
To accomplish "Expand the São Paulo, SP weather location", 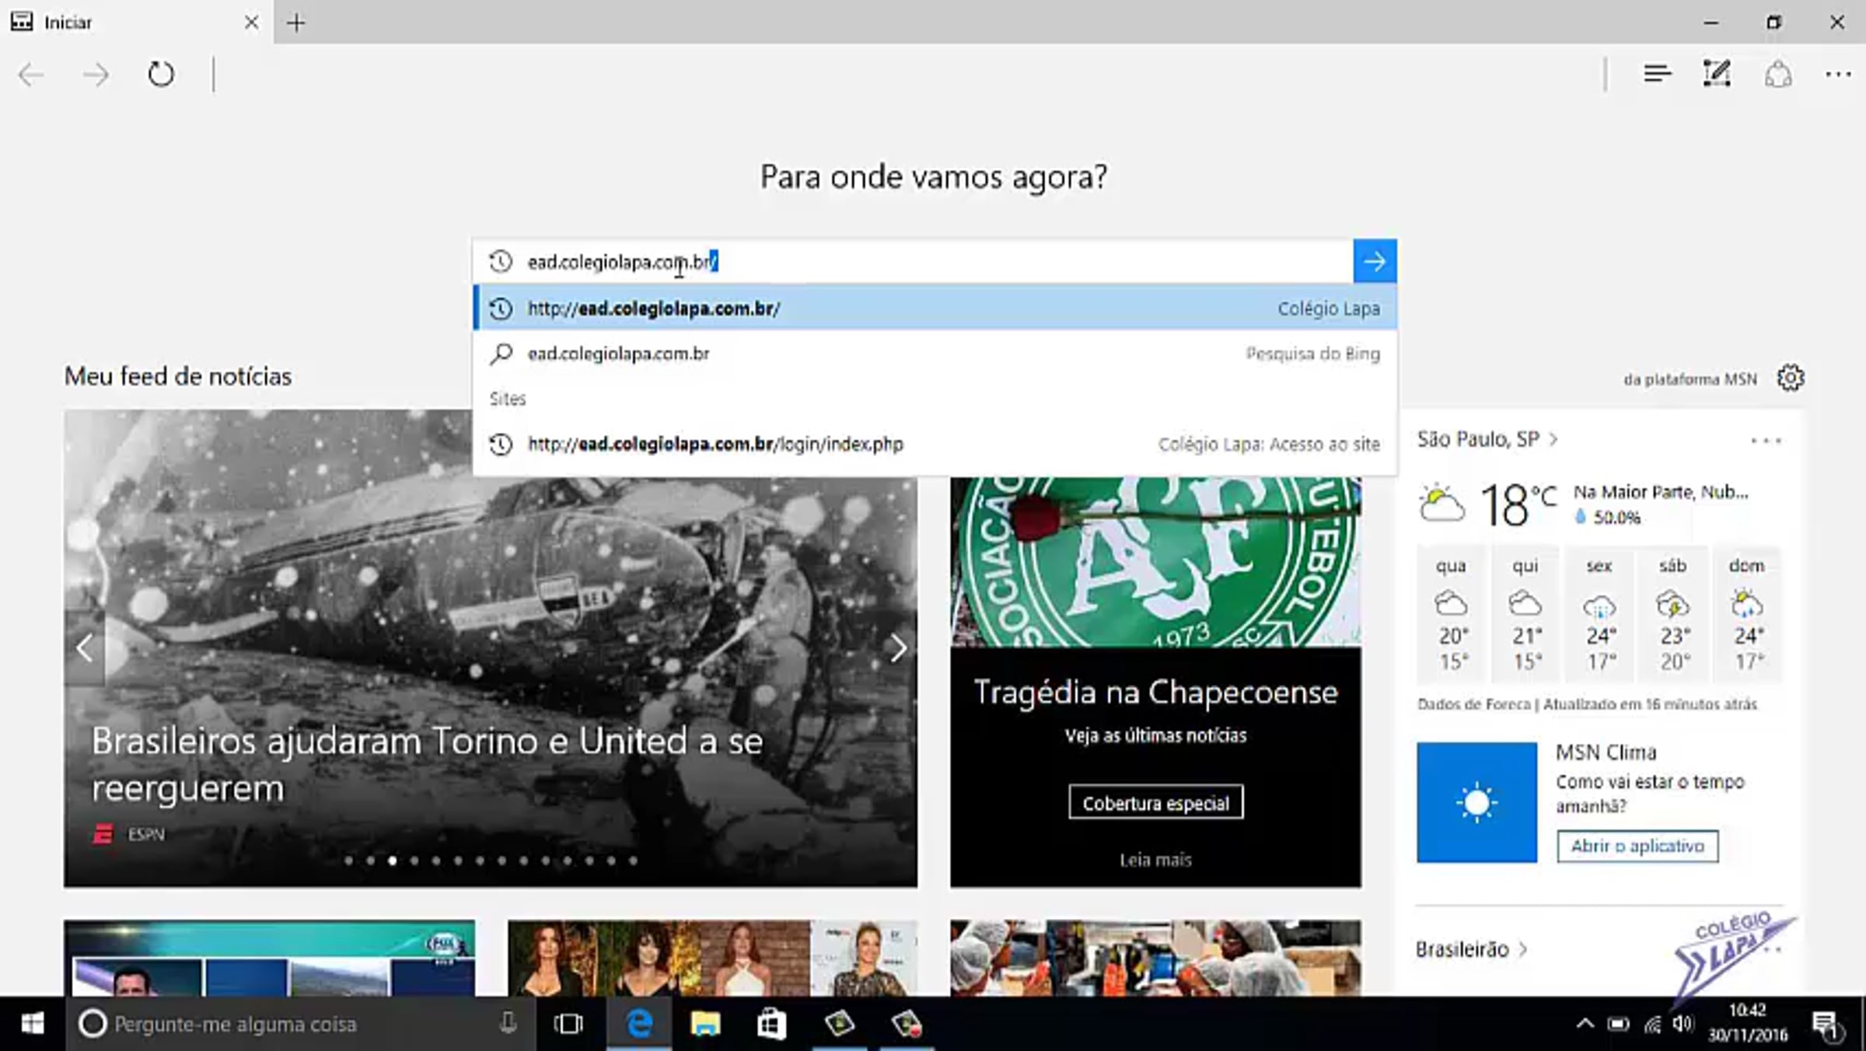I will (x=1487, y=439).
